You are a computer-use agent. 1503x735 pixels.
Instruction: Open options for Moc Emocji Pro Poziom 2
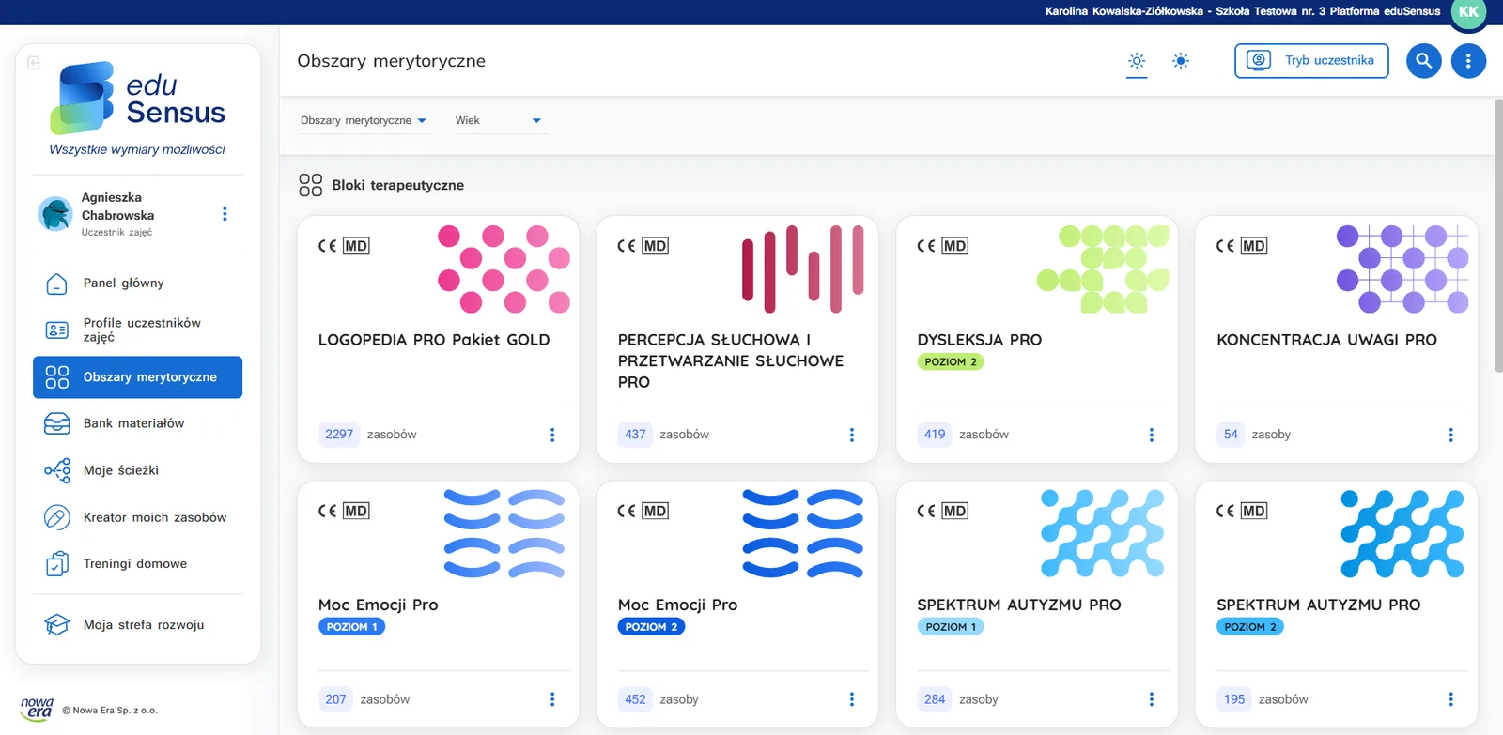(x=852, y=699)
